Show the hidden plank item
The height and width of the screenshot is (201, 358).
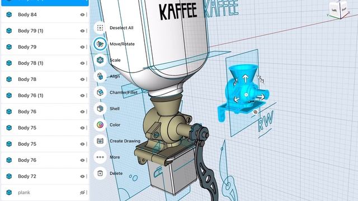coord(82,193)
